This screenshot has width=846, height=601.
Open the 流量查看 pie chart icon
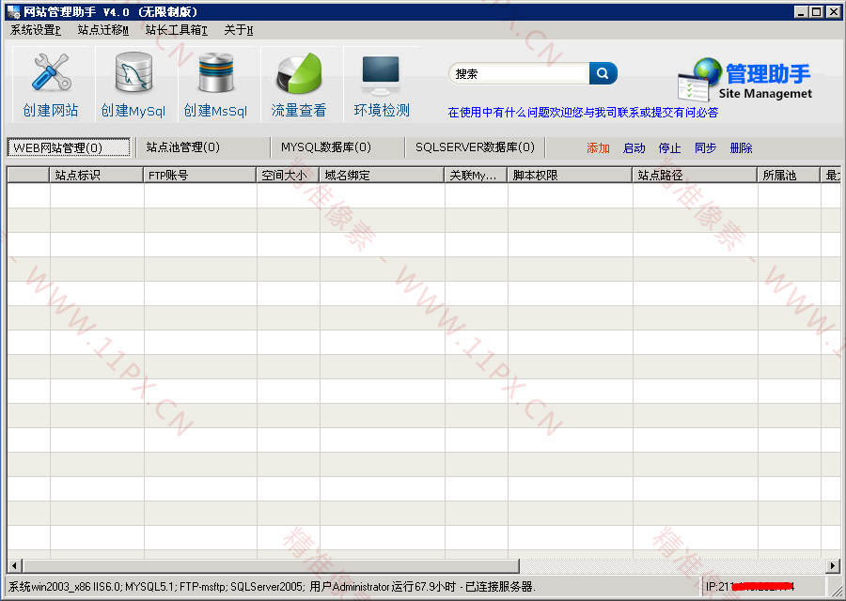298,73
